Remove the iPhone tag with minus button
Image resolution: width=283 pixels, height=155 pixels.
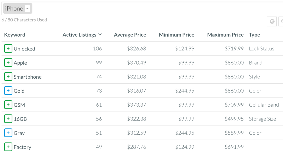(28, 8)
